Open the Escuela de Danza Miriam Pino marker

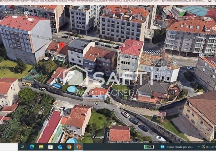175,63
